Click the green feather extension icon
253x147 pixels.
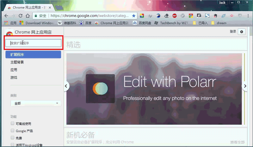224,16
